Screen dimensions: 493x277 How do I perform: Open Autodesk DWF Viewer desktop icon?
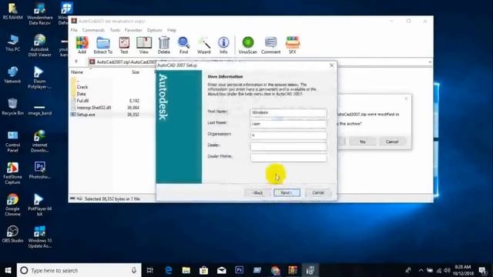(39, 45)
